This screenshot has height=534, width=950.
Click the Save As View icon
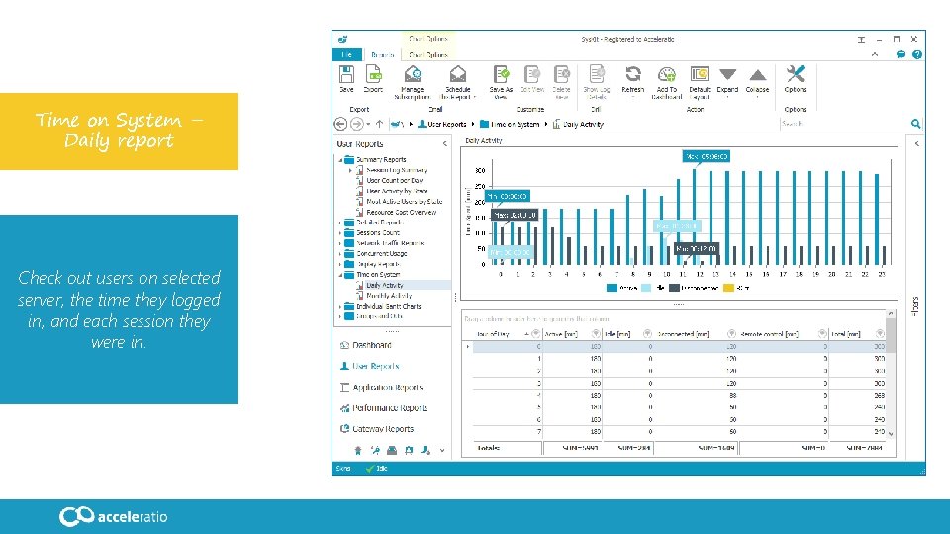click(501, 74)
